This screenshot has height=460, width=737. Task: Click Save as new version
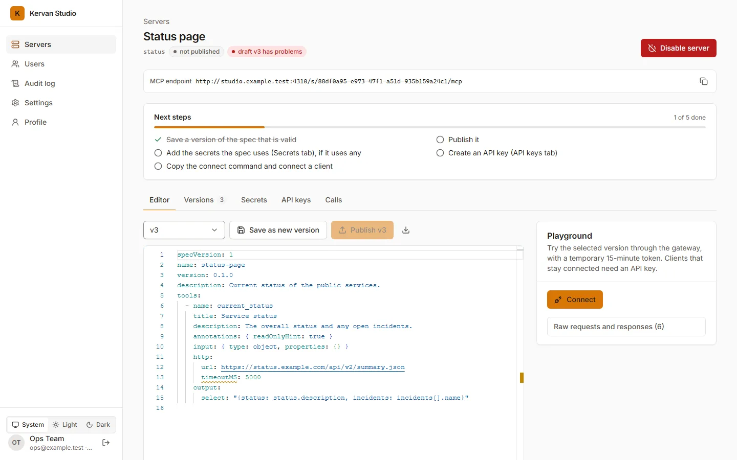pos(278,230)
